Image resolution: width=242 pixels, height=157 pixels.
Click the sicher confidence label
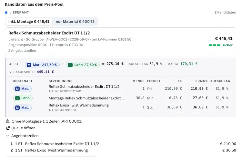(227, 45)
